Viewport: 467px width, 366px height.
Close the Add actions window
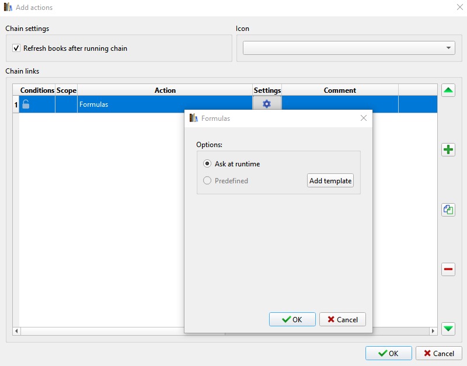click(460, 7)
